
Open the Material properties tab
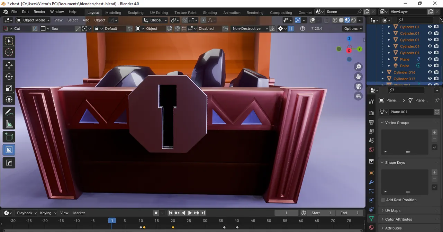371,227
